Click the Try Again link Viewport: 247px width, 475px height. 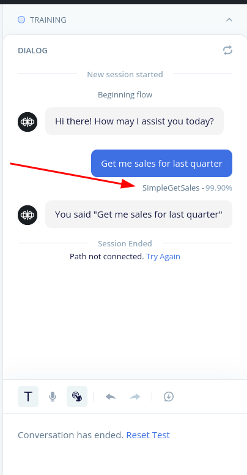pos(163,257)
